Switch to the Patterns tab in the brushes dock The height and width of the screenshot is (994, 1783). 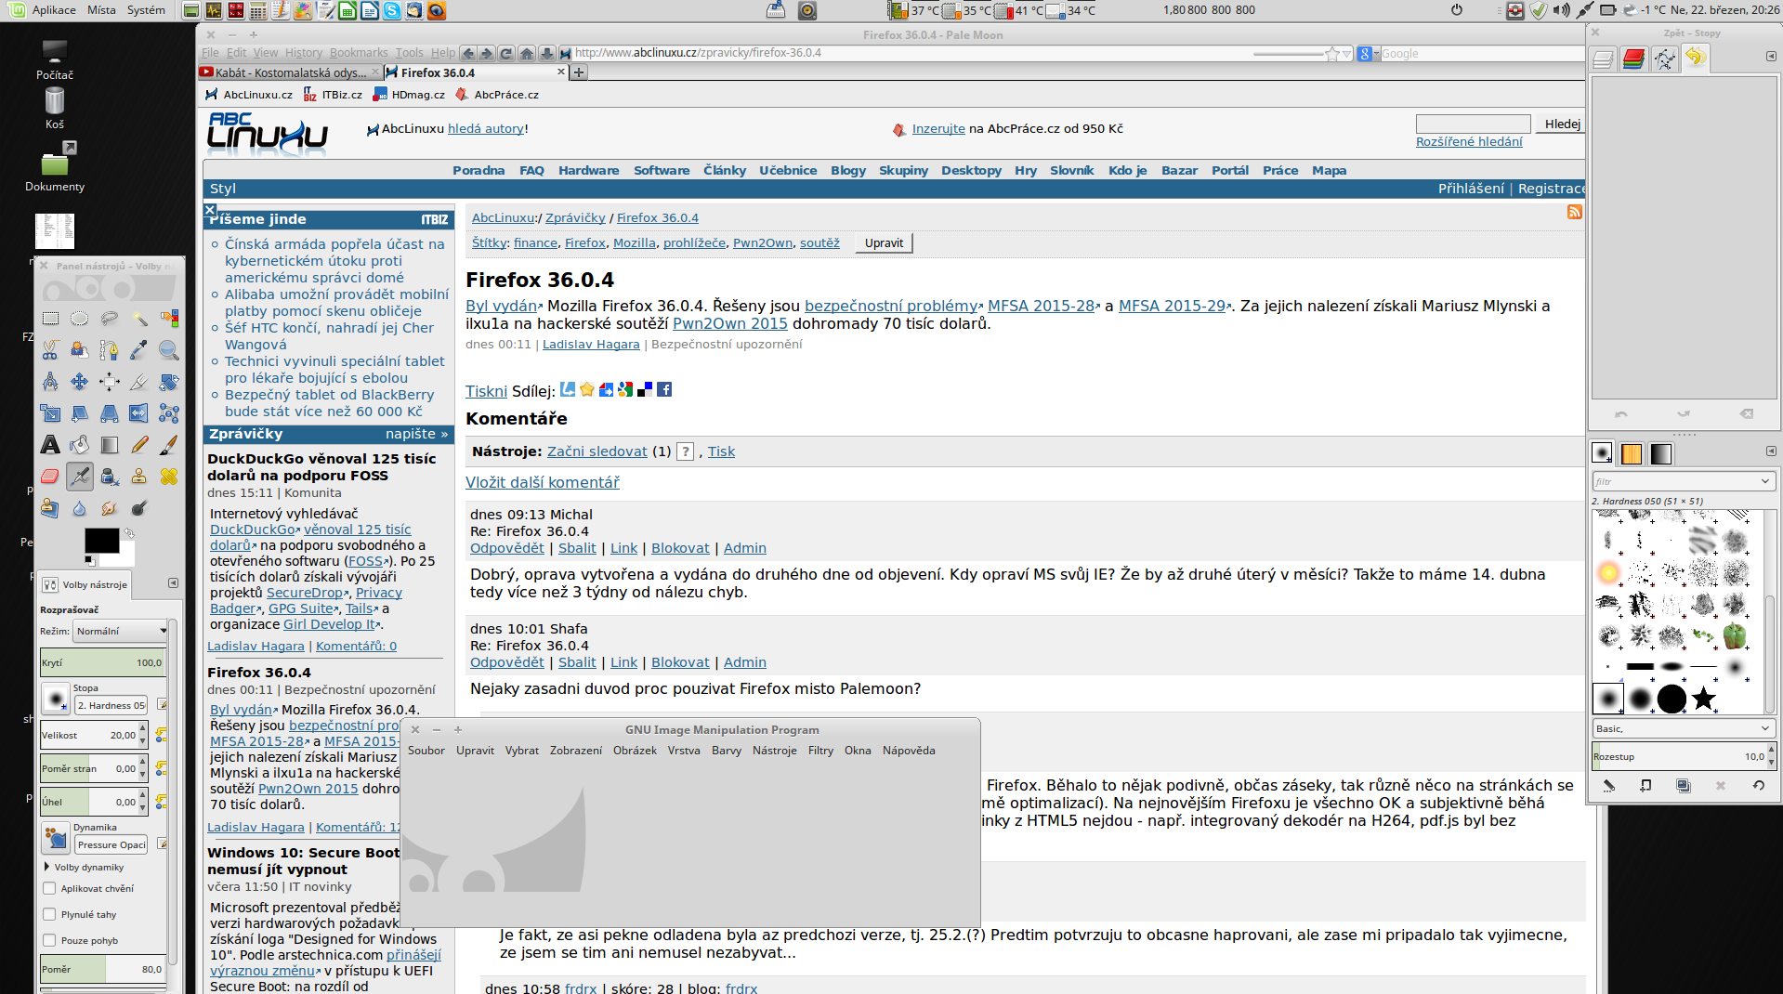(1632, 453)
